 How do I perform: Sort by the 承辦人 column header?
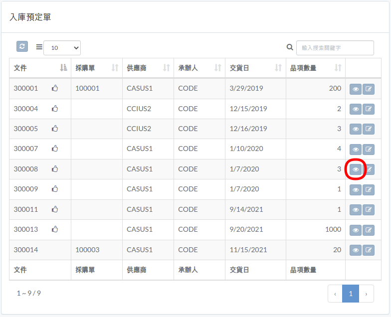tap(199, 68)
